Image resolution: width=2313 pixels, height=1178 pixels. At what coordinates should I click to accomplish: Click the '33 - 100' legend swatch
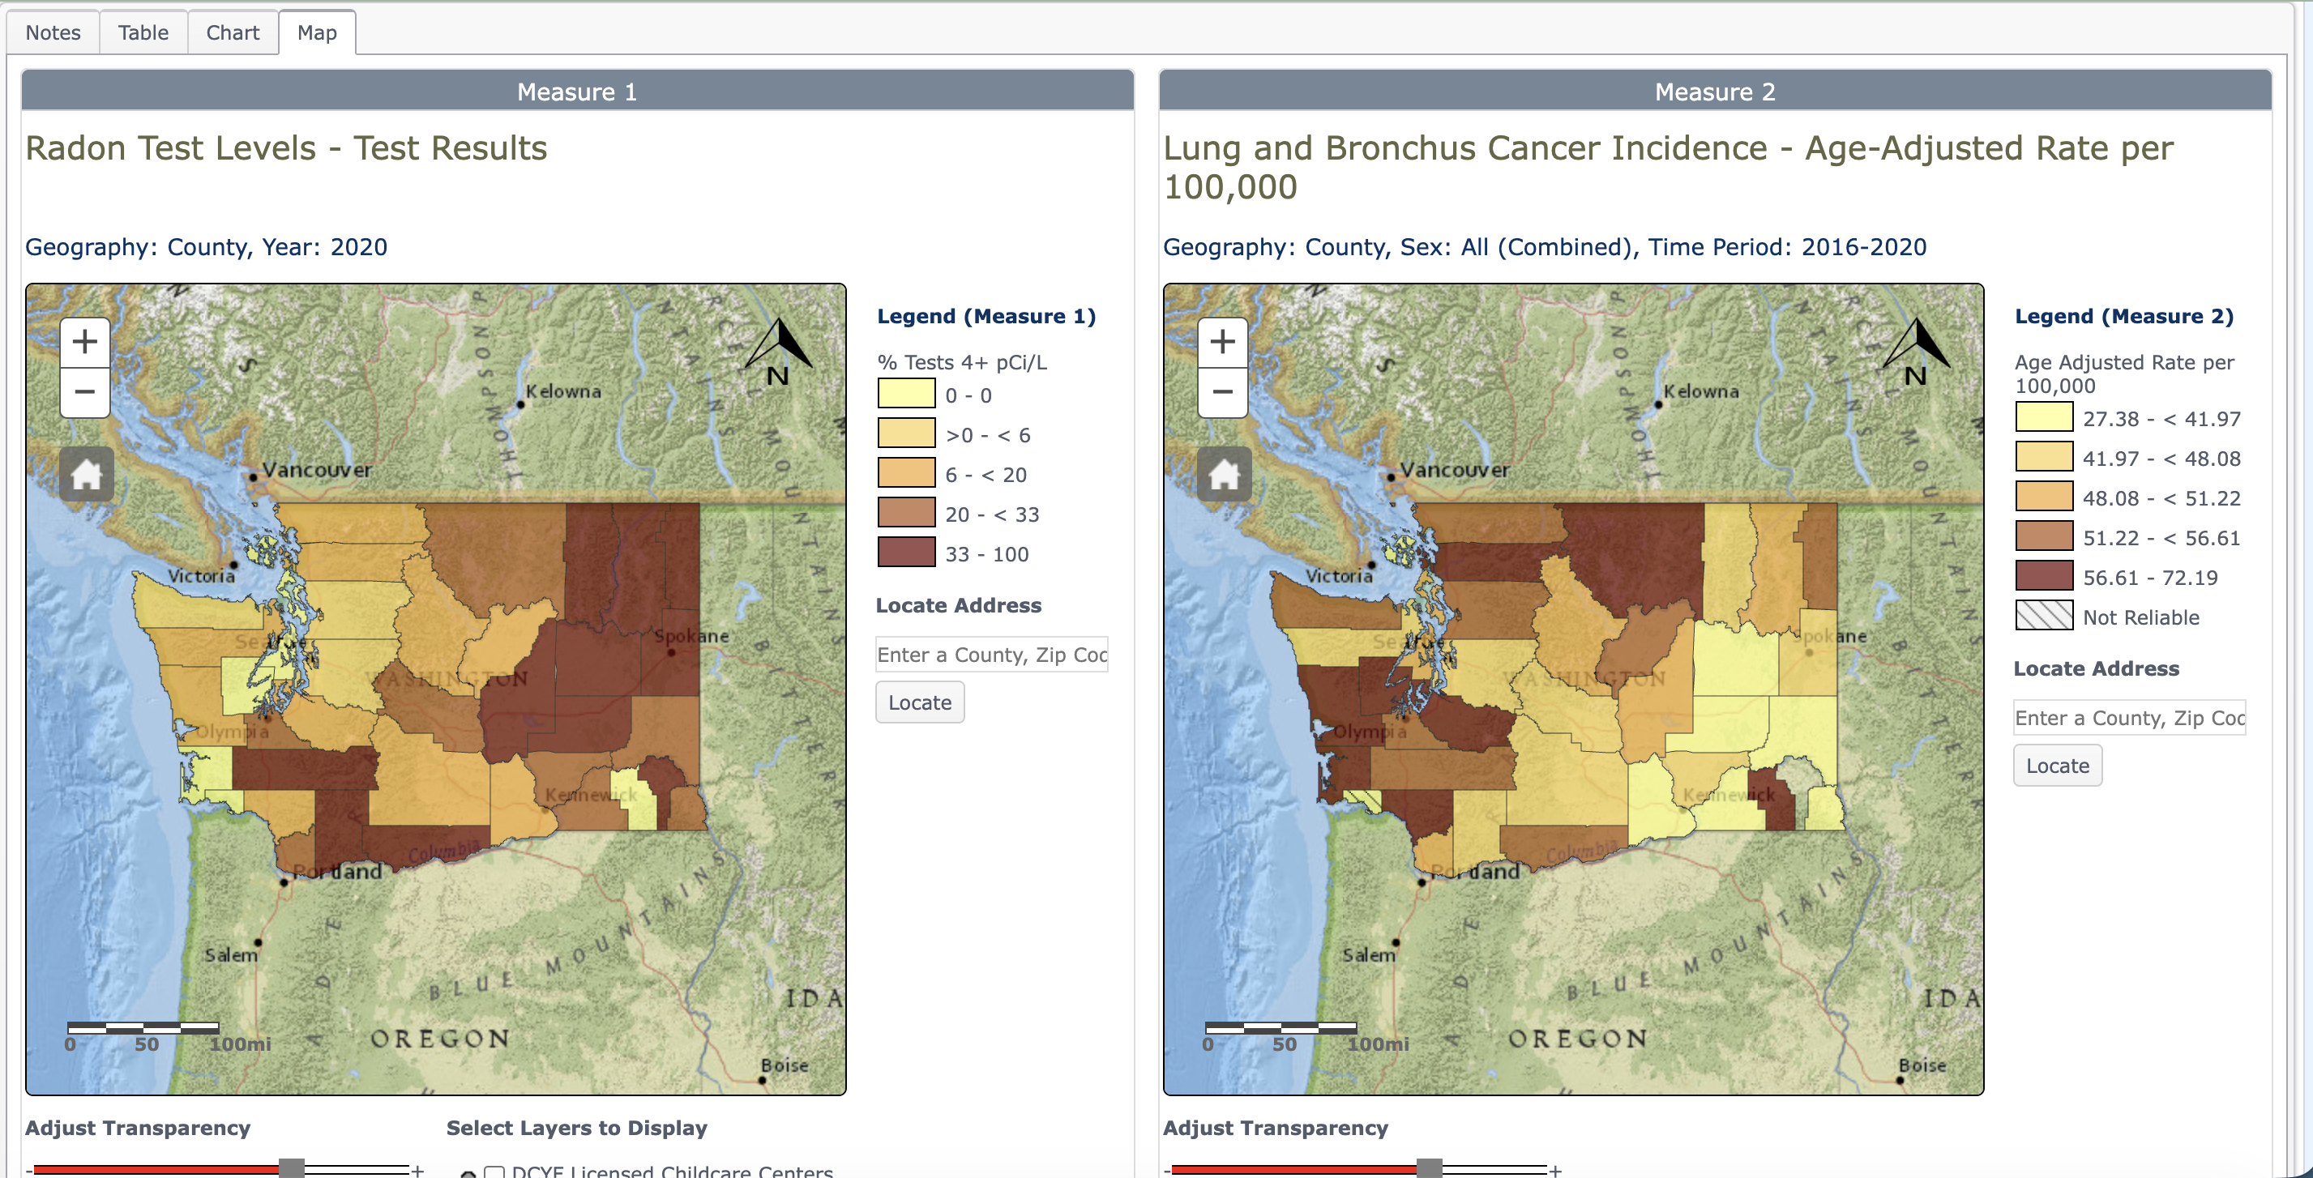(x=907, y=553)
